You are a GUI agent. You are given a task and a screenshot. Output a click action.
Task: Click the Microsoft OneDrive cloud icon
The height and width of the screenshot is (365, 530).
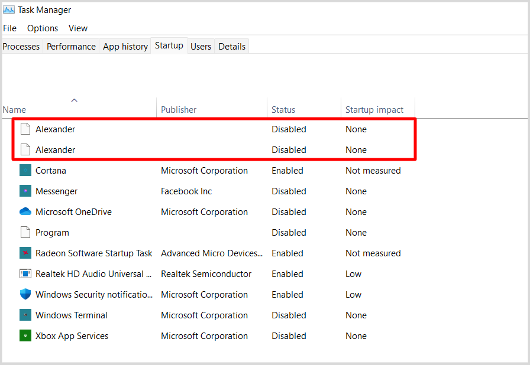pyautogui.click(x=25, y=211)
